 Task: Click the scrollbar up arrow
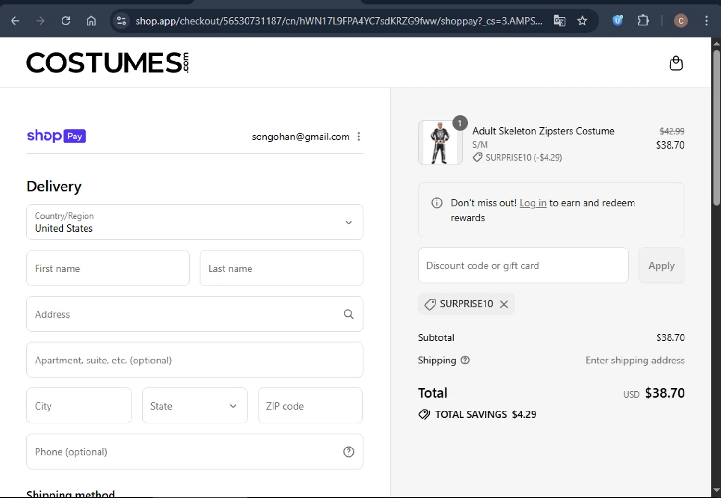716,43
